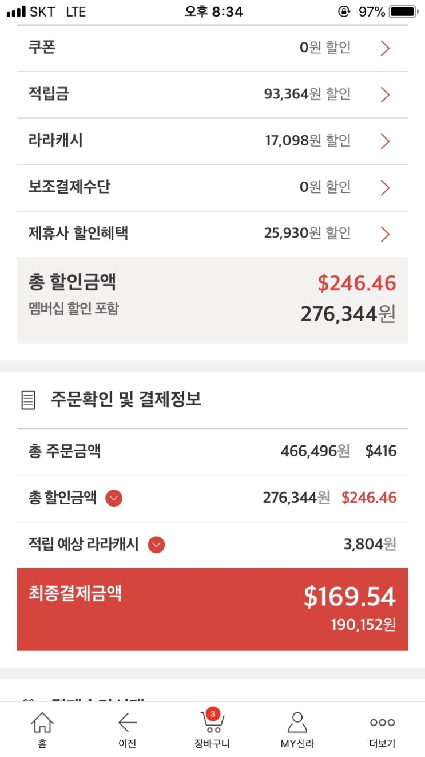Open 보조결제수단 row chevron
The height and width of the screenshot is (757, 425).
pyautogui.click(x=385, y=187)
